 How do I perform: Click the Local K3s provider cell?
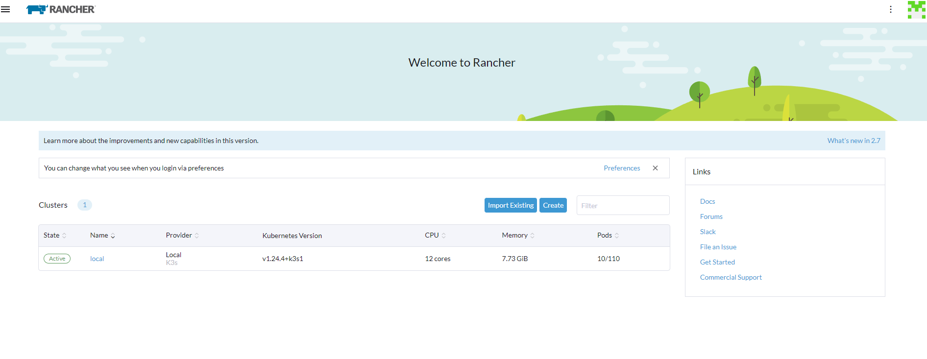pos(173,259)
